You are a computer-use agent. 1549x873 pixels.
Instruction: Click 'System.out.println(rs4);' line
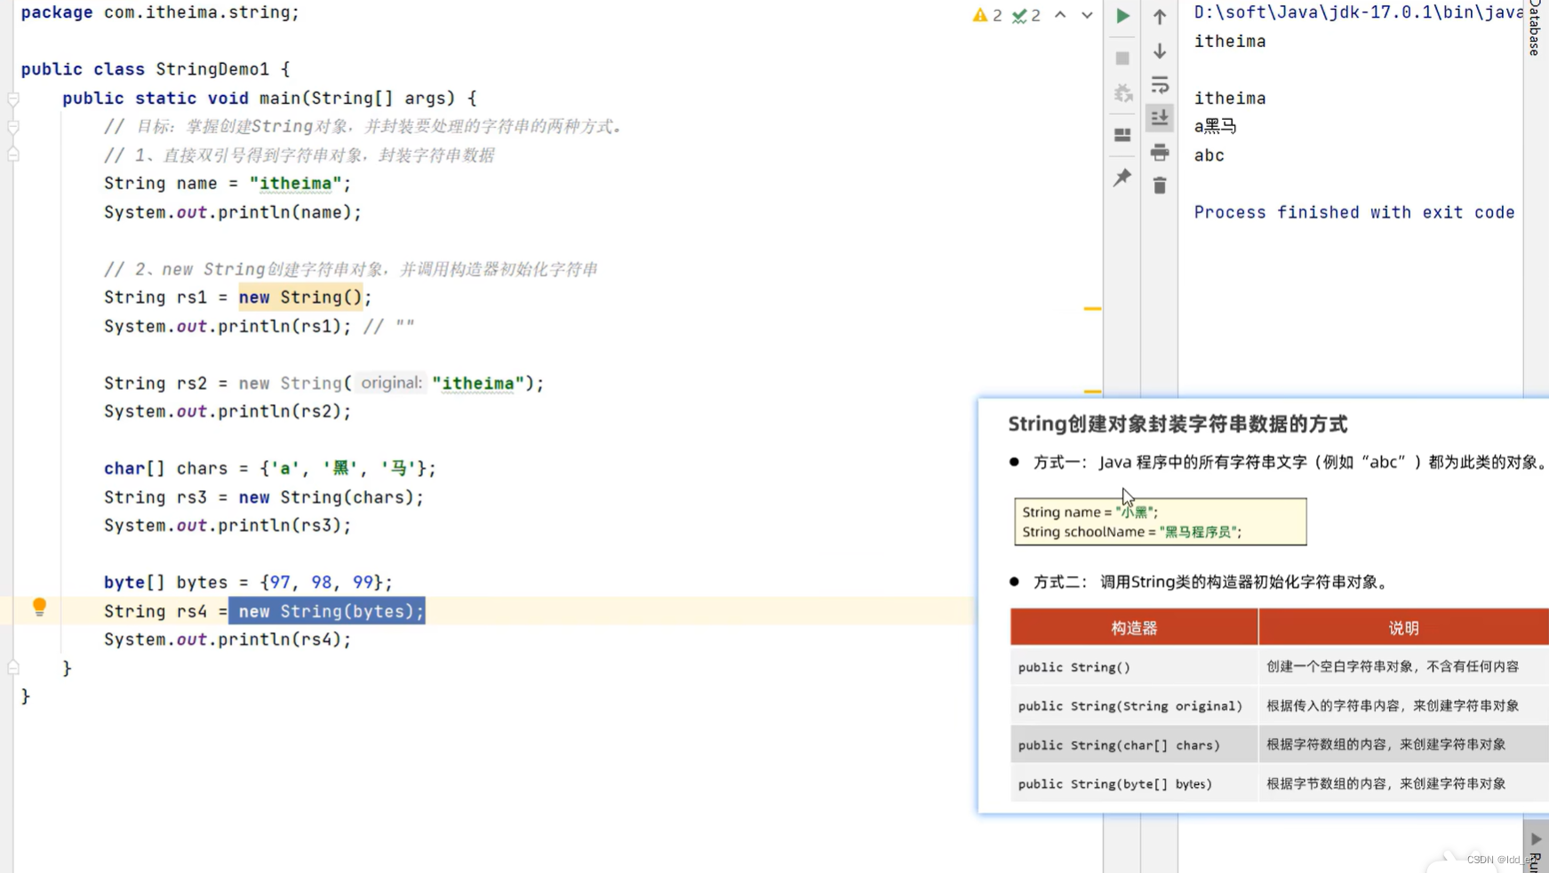[x=228, y=639]
